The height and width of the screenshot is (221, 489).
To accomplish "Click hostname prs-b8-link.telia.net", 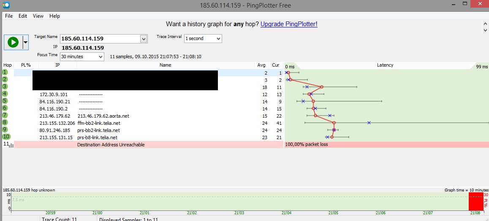I will tap(97, 137).
